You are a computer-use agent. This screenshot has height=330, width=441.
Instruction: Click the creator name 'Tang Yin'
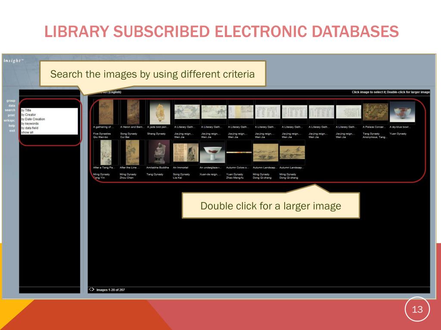pos(99,177)
